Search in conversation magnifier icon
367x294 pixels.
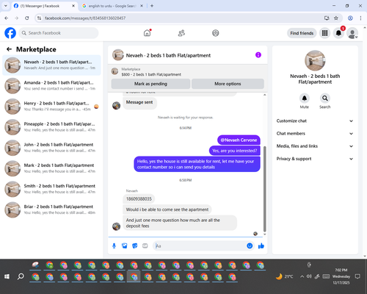point(324,98)
